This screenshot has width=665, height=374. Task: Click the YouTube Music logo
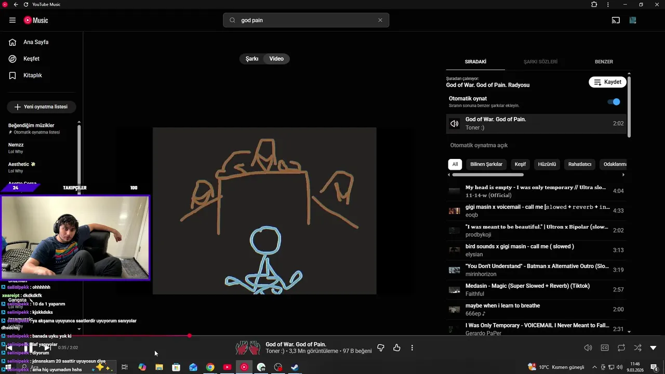pyautogui.click(x=36, y=20)
